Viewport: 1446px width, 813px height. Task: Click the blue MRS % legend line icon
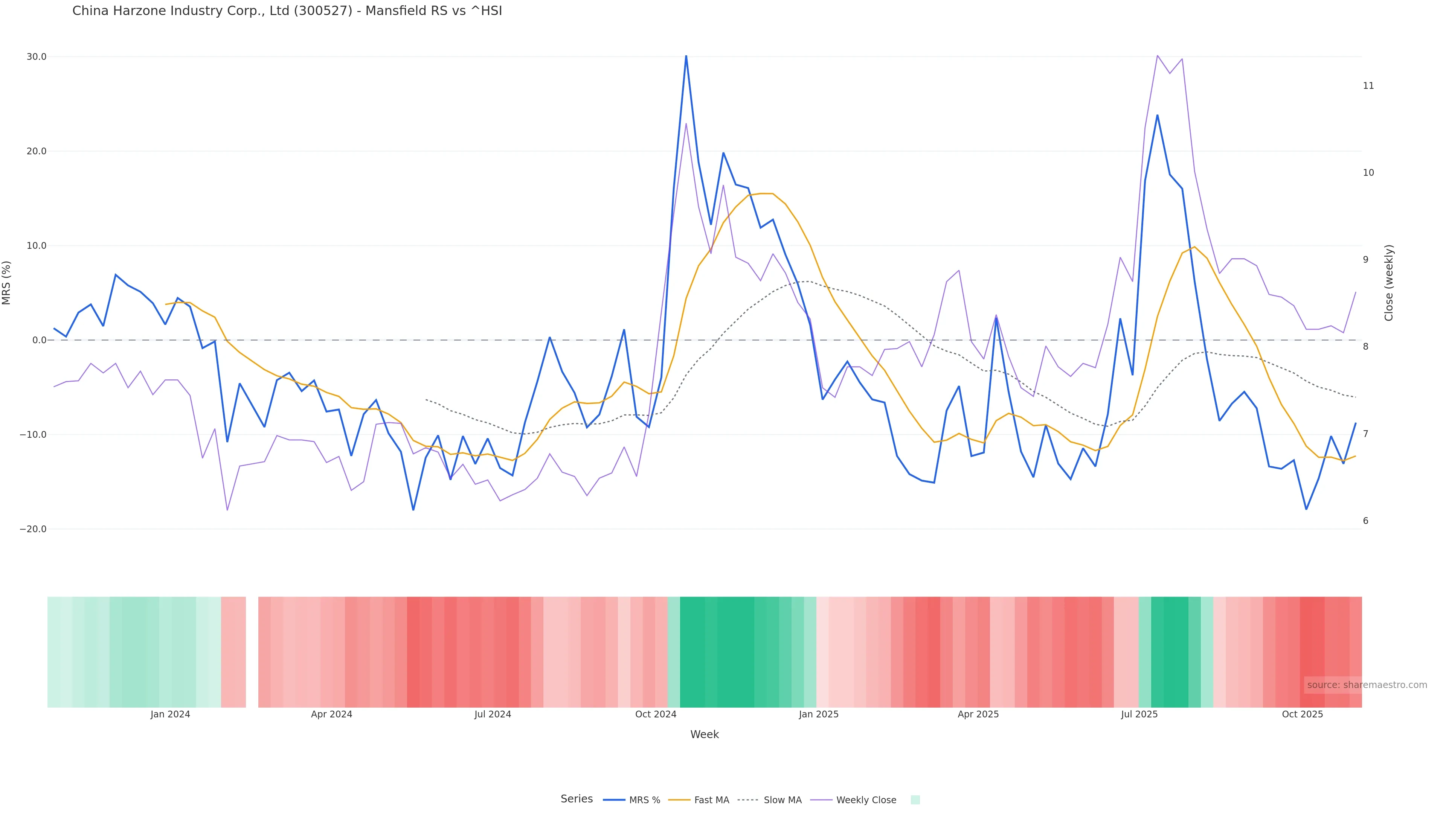(614, 799)
